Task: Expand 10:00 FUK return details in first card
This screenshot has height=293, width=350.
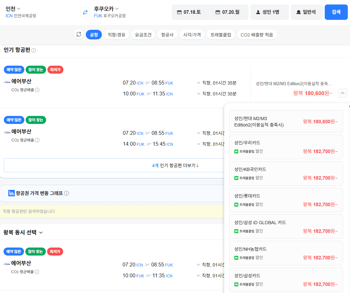Action: (x=199, y=94)
